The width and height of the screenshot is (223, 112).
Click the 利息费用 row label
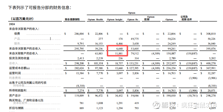click(x=15, y=78)
